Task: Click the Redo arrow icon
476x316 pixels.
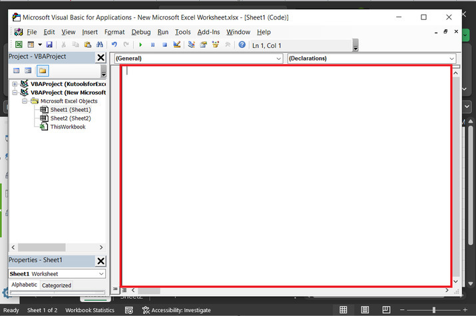Action: coord(126,45)
